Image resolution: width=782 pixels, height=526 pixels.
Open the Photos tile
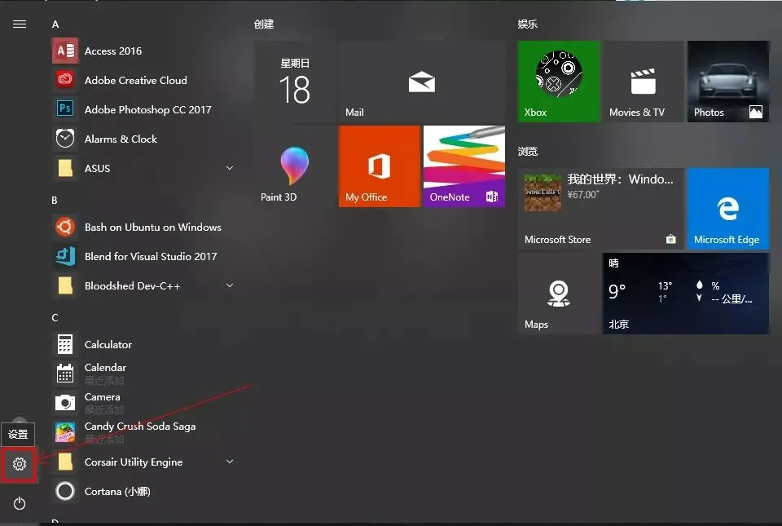click(x=728, y=82)
